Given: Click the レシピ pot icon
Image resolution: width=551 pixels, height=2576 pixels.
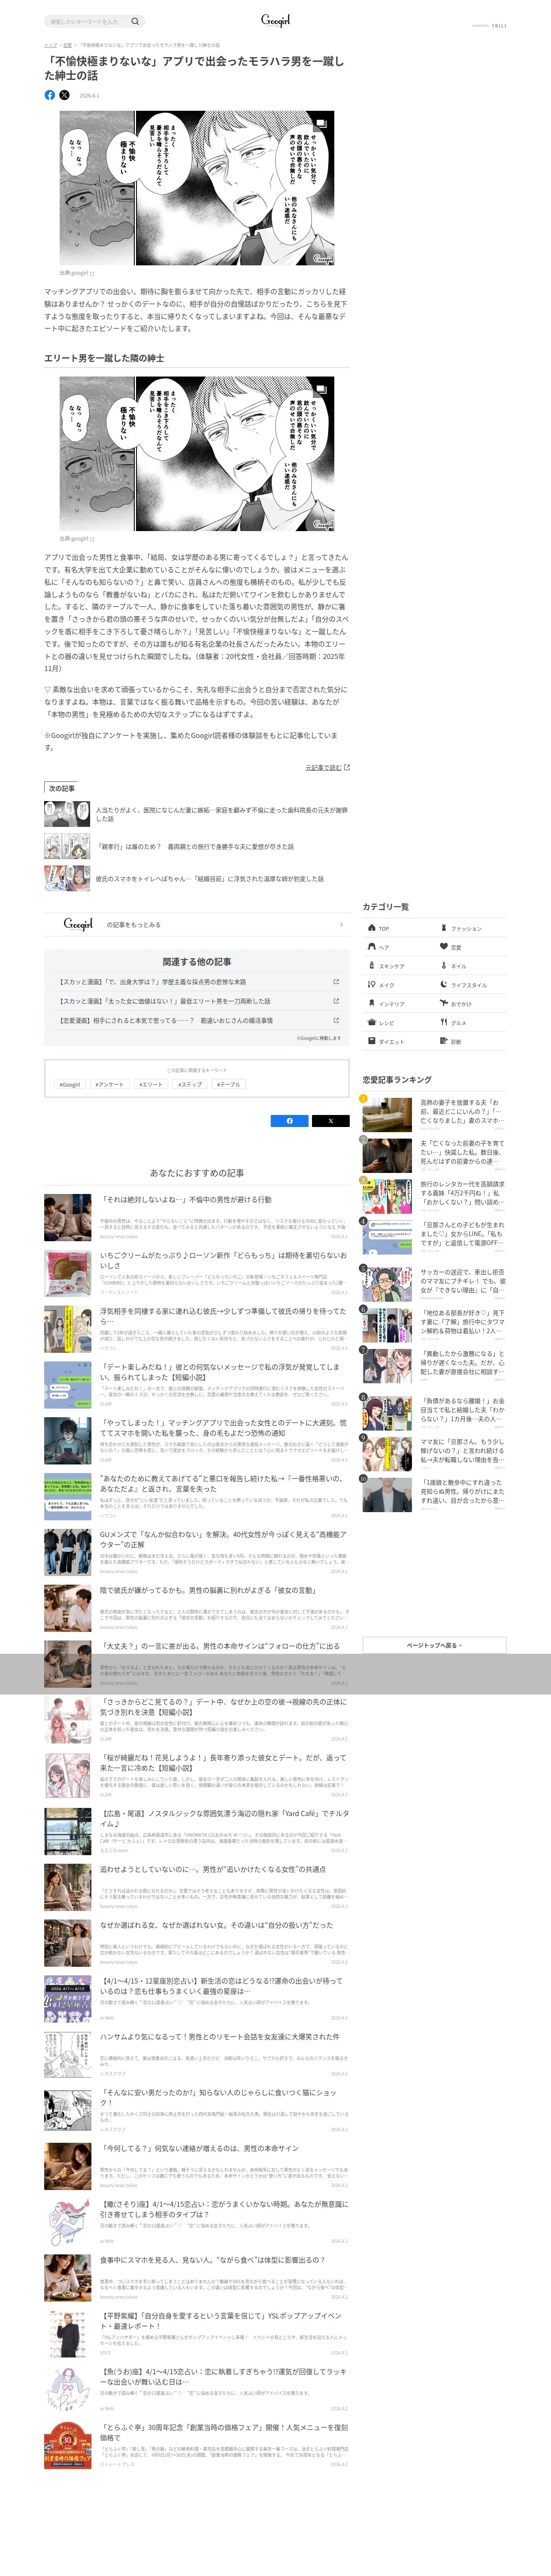Looking at the screenshot, I should [372, 1022].
